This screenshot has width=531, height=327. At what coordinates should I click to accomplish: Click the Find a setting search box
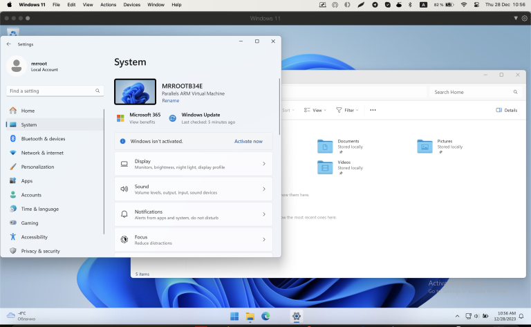tap(54, 91)
